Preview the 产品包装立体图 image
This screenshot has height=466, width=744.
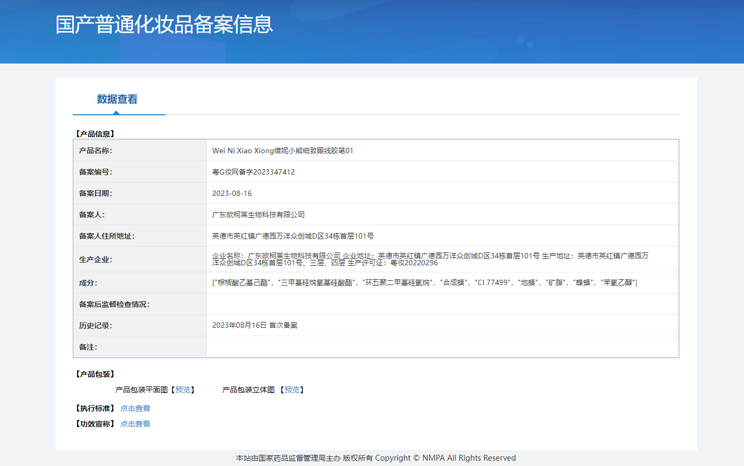(x=292, y=390)
